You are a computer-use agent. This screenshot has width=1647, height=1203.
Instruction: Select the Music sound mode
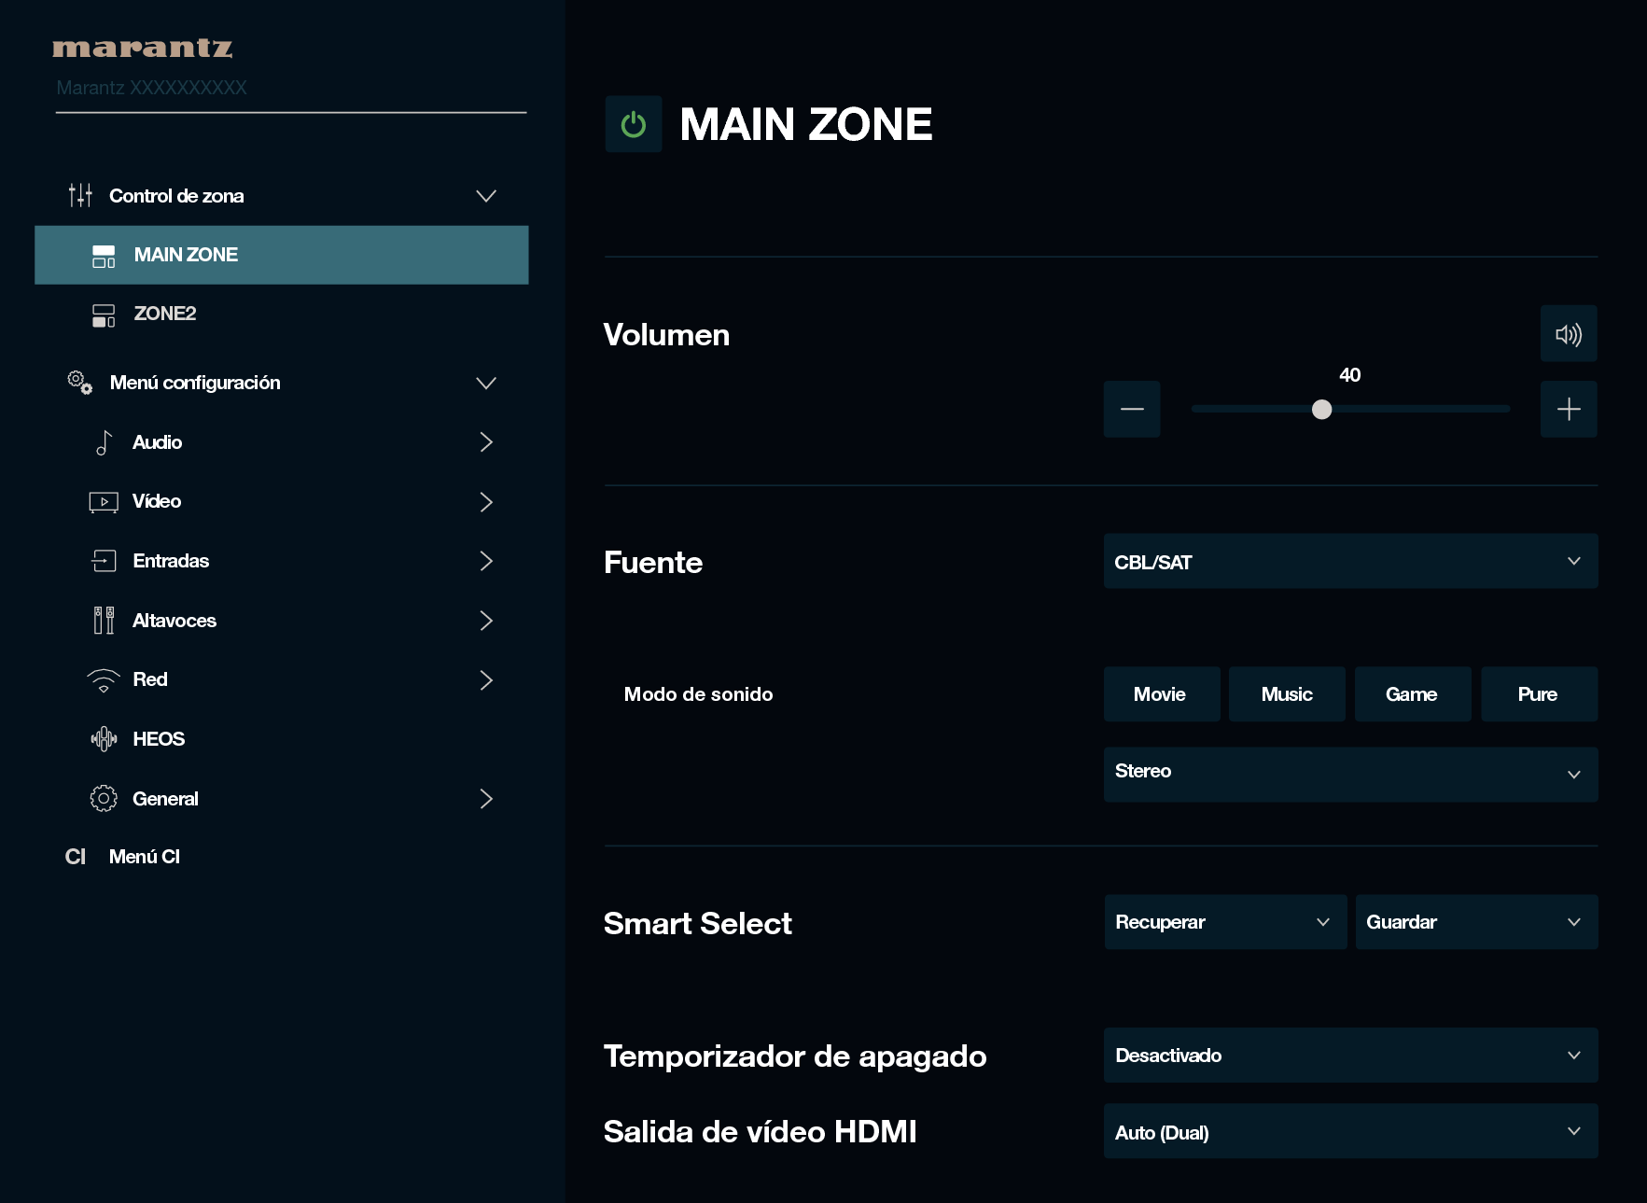coord(1286,694)
